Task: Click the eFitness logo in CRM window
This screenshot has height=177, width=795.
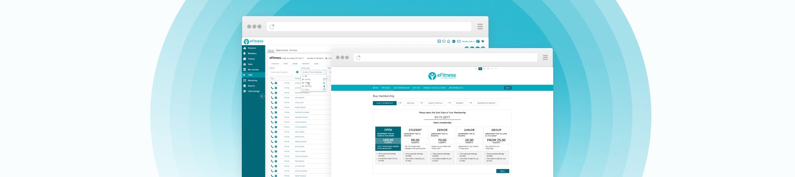Action: click(x=253, y=41)
